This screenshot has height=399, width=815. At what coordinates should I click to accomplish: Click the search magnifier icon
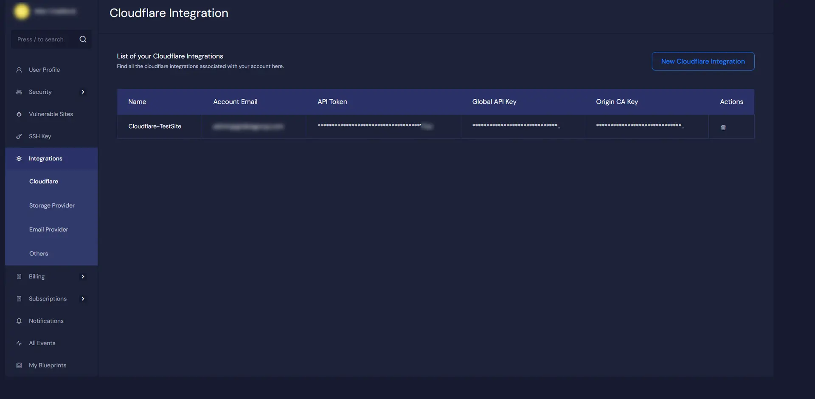[x=83, y=39]
